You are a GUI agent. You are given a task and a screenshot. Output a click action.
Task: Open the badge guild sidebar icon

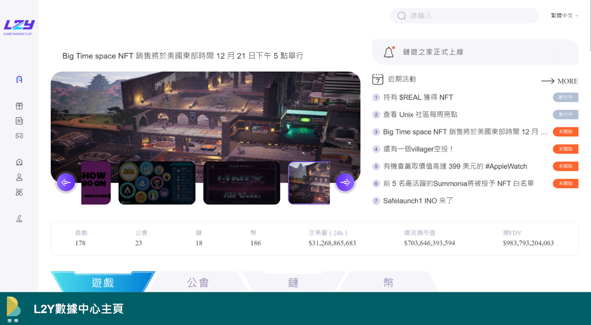point(19,162)
